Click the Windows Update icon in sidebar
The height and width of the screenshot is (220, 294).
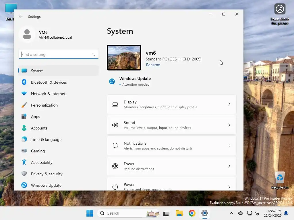[x=24, y=185]
